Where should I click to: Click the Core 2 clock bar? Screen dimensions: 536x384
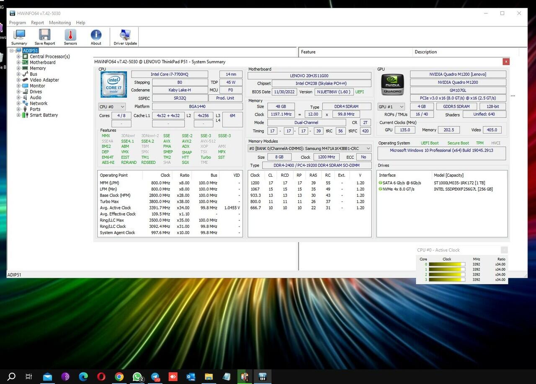[447, 274]
